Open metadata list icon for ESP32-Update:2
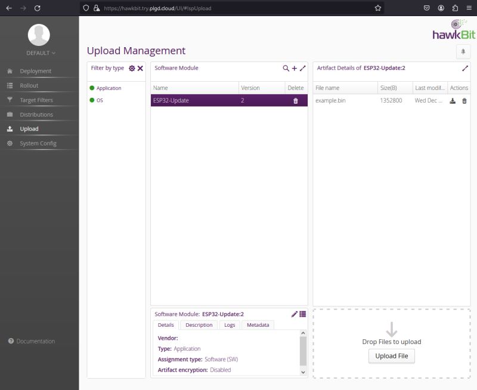 (x=303, y=314)
